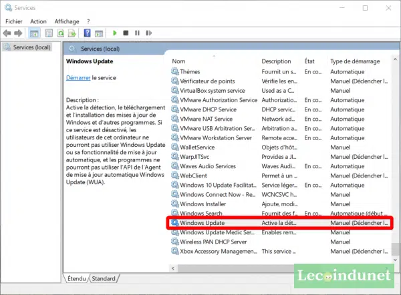The image size is (401, 295).
Task: Open the Help toolbar icon
Action: [87, 33]
